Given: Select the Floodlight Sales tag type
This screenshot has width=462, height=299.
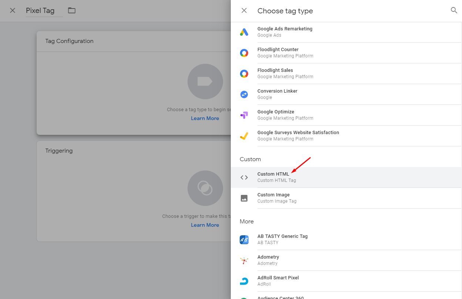Looking at the screenshot, I should [x=346, y=74].
